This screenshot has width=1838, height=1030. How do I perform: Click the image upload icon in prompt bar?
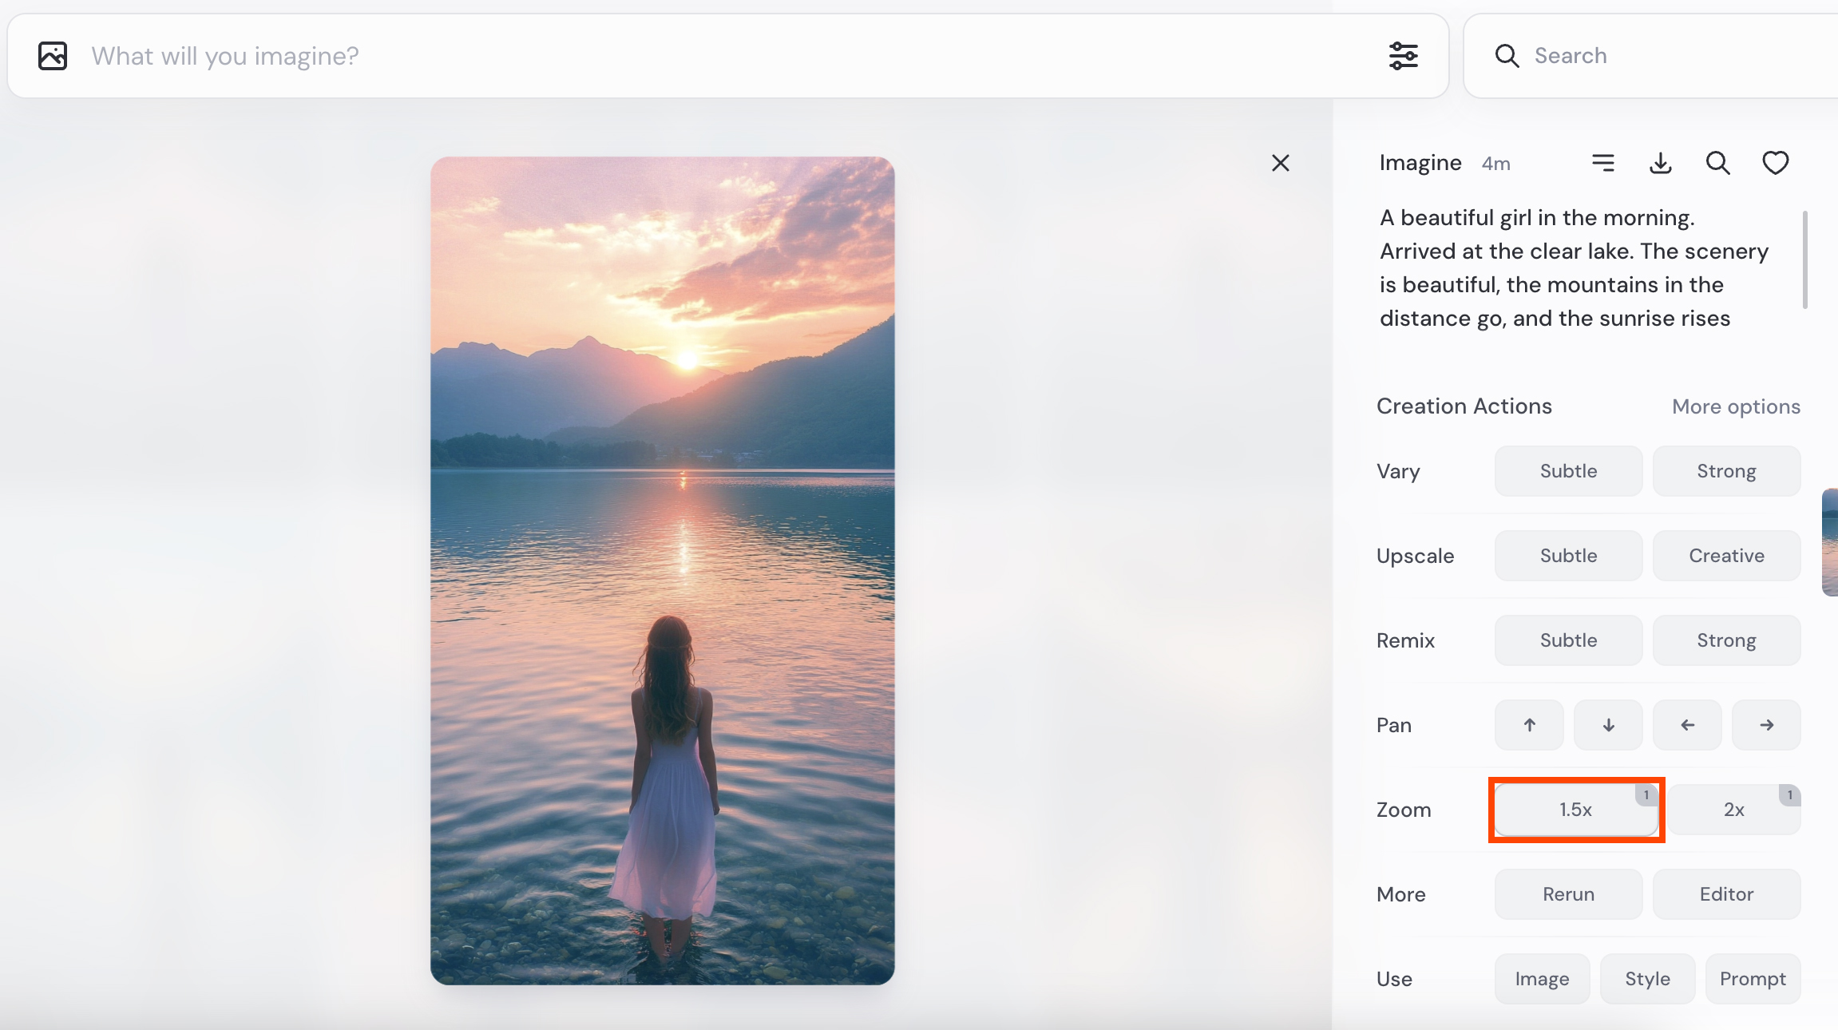[53, 56]
